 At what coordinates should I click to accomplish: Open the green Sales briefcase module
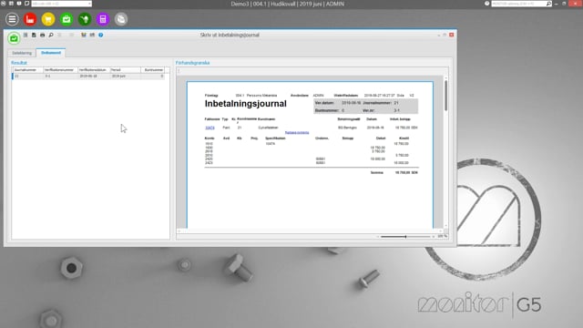[66, 19]
